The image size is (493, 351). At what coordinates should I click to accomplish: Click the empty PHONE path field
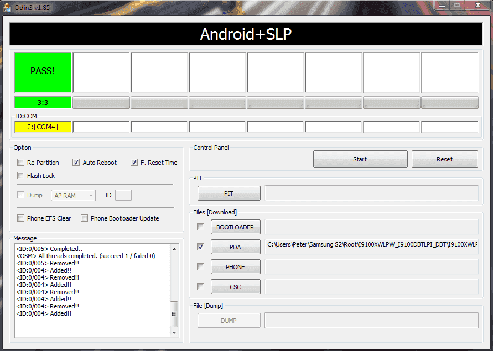[x=371, y=267]
